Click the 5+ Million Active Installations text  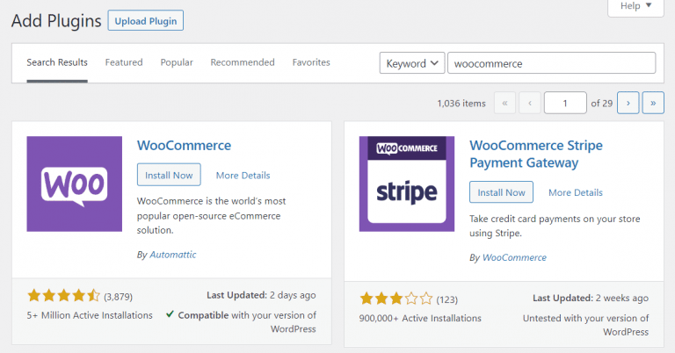[x=90, y=315]
